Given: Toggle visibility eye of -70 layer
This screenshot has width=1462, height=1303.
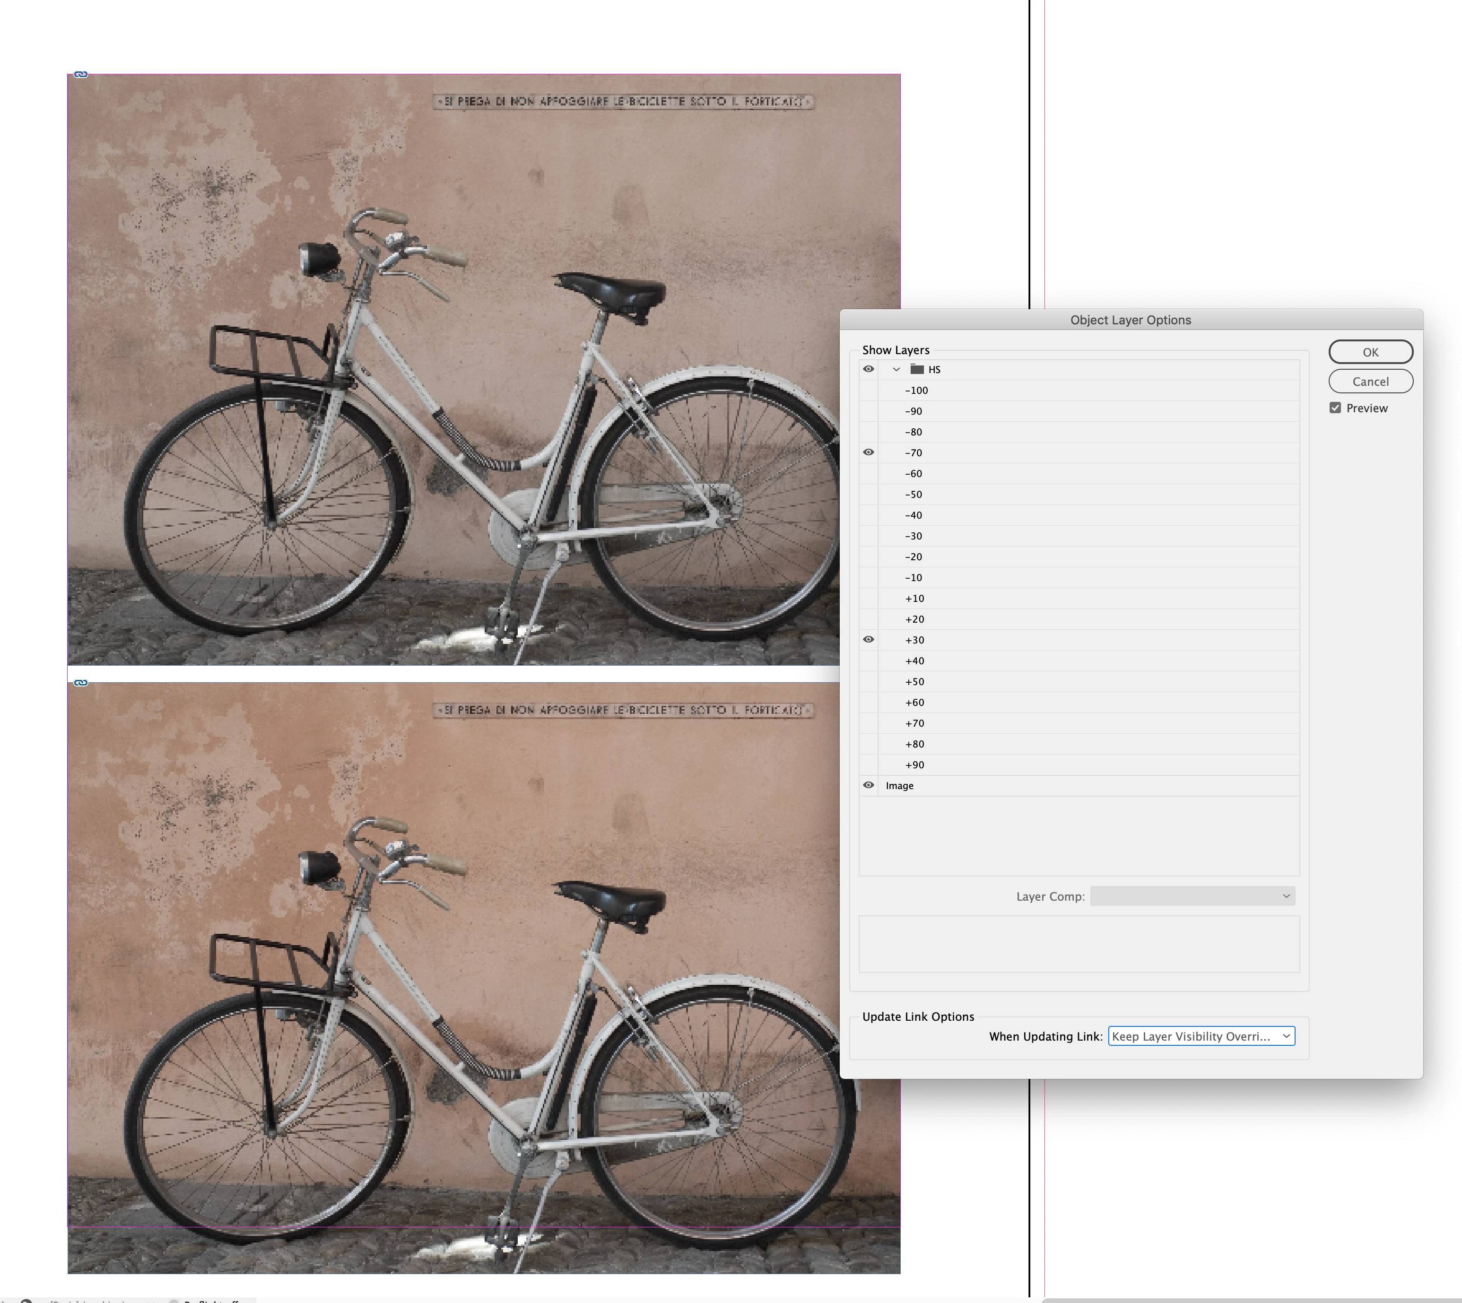Looking at the screenshot, I should point(869,452).
